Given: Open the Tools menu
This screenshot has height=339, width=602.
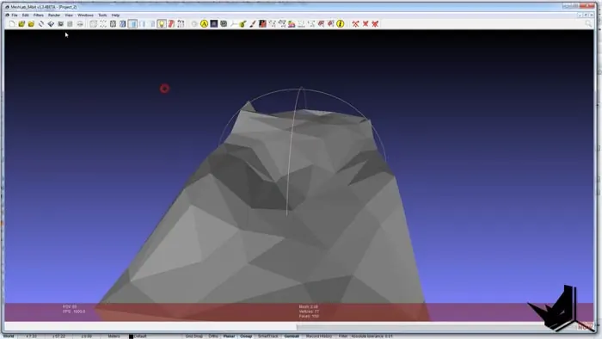Looking at the screenshot, I should (x=102, y=15).
